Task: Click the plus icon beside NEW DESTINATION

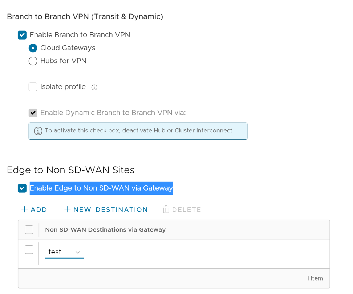Action: (67, 209)
